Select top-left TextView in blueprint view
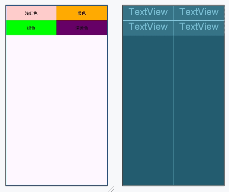This screenshot has height=192, width=229. 148,12
